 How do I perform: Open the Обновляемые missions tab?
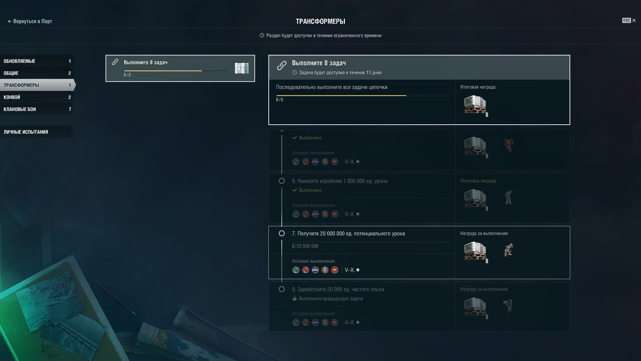click(x=37, y=61)
